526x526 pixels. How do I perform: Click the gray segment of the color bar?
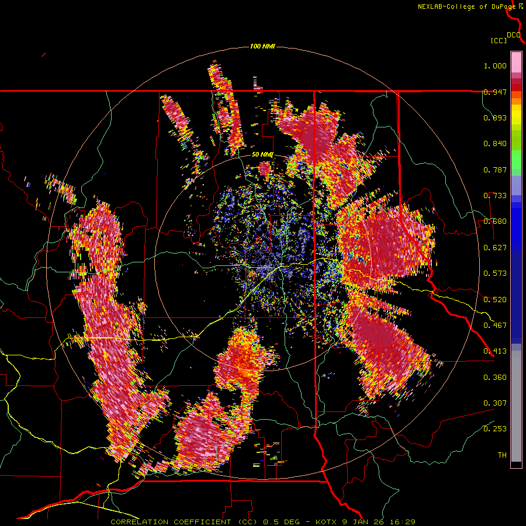(x=516, y=407)
